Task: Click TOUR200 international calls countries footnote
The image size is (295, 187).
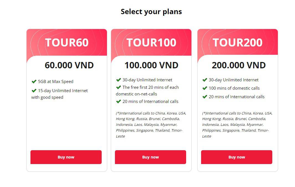Action: [x=237, y=124]
